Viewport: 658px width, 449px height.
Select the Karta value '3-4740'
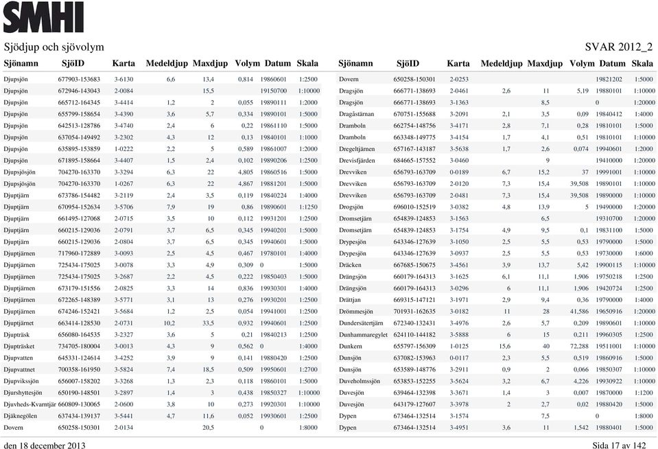124,126
